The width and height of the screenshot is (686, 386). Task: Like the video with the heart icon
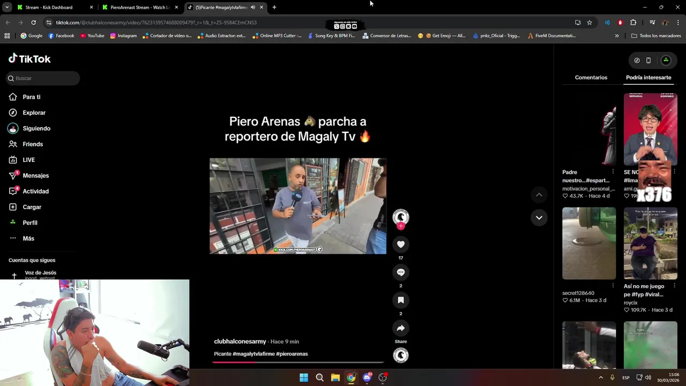click(x=400, y=244)
